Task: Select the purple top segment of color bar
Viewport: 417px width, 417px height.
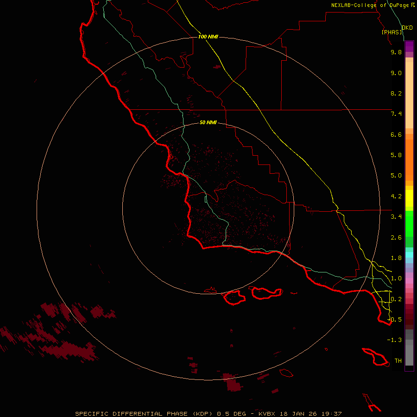Action: point(409,46)
